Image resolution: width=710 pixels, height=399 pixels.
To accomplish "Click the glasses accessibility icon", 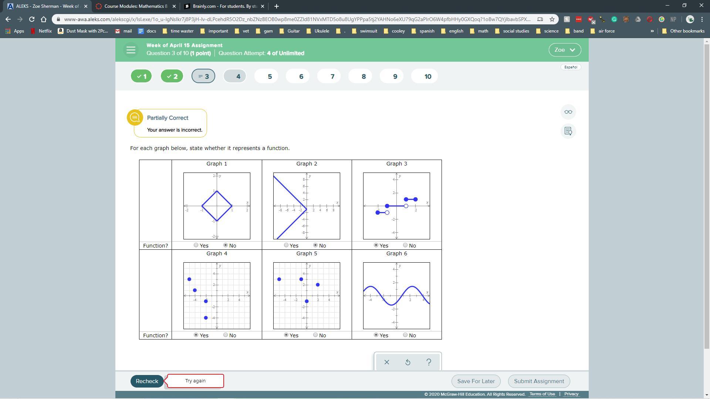I will 568,112.
